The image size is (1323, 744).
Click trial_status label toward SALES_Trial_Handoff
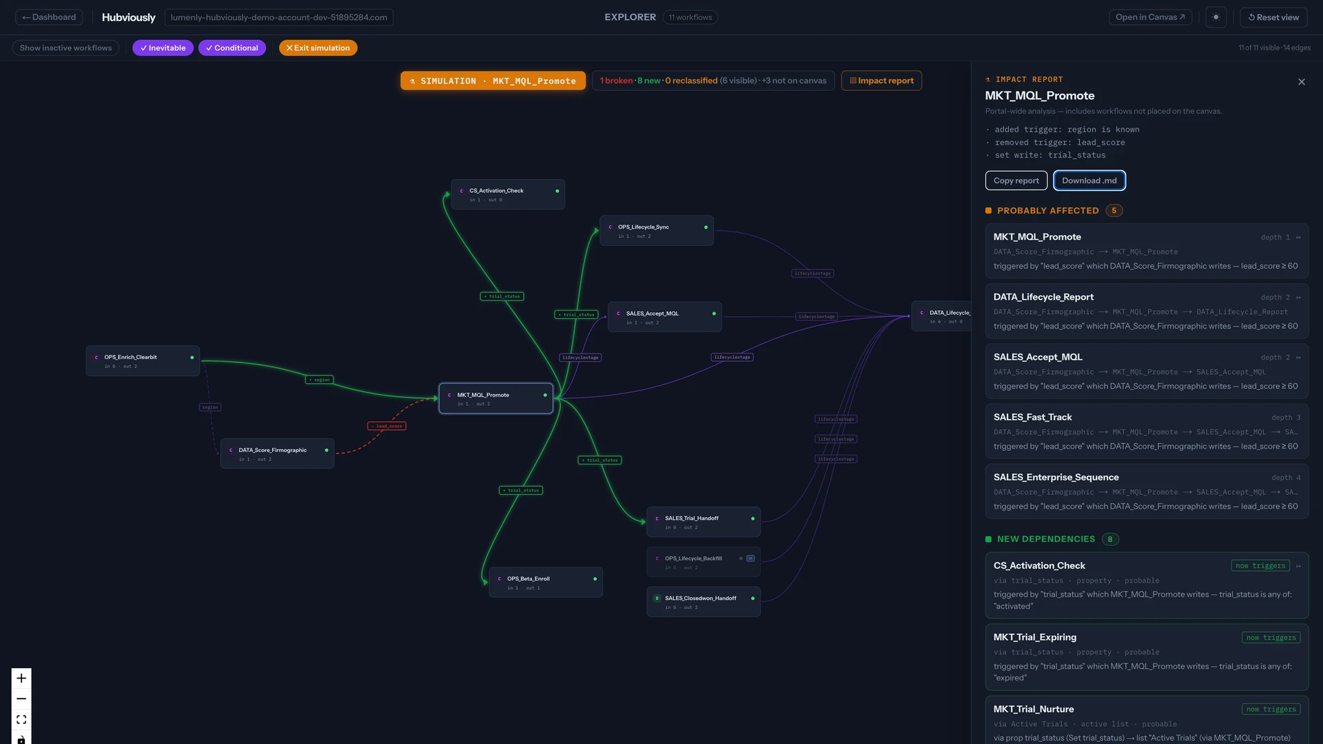[x=599, y=460]
